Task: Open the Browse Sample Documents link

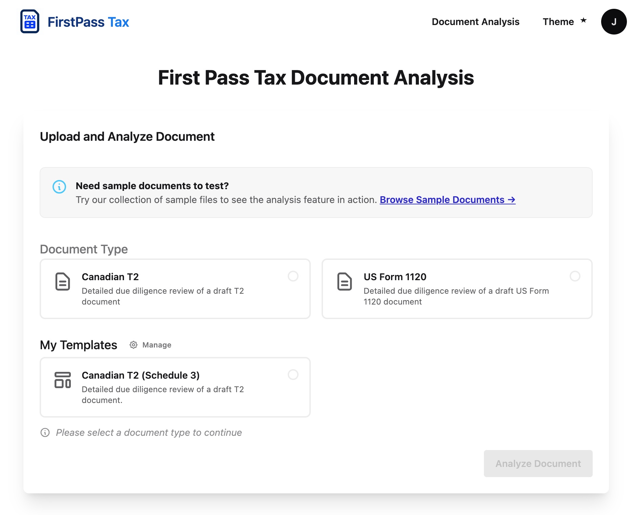Action: tap(447, 200)
